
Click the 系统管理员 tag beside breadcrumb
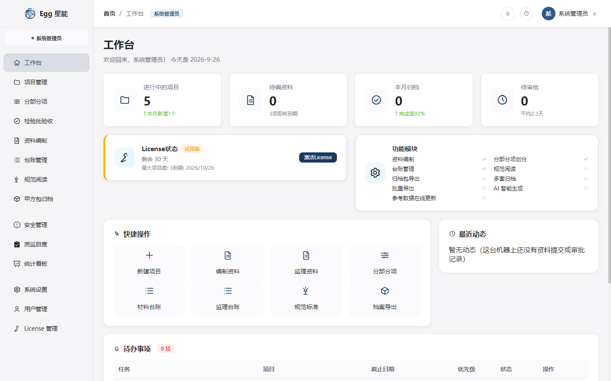point(167,14)
